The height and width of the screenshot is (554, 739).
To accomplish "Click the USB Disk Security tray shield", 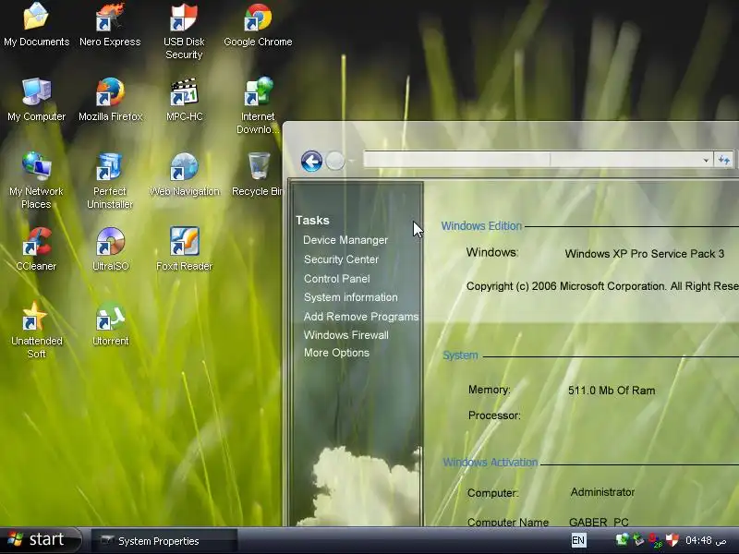I will (672, 540).
